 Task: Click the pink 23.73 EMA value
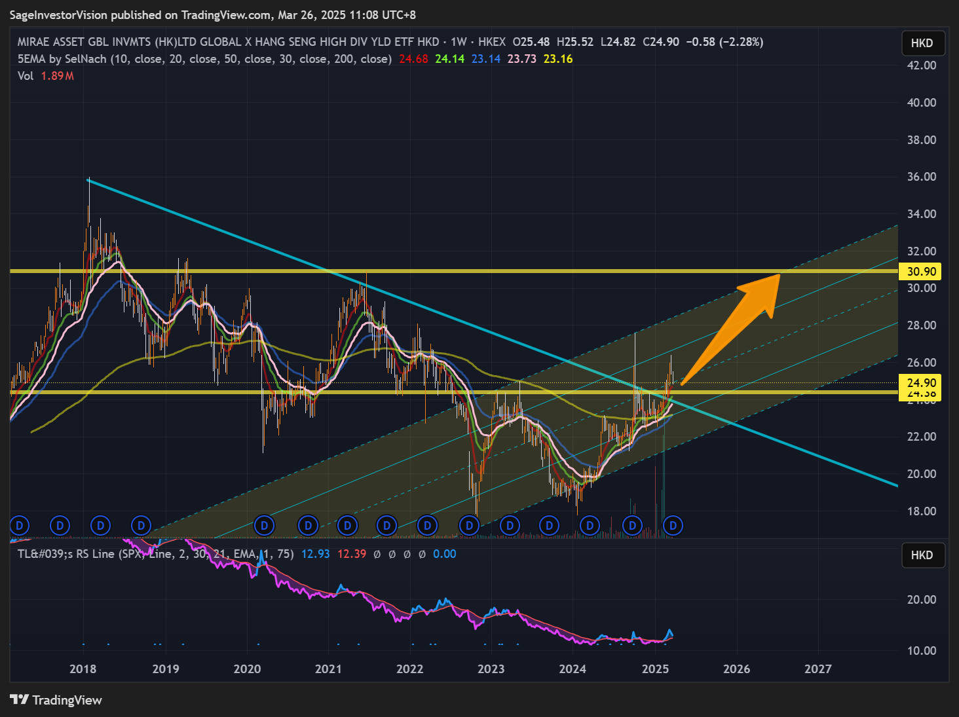(x=522, y=59)
